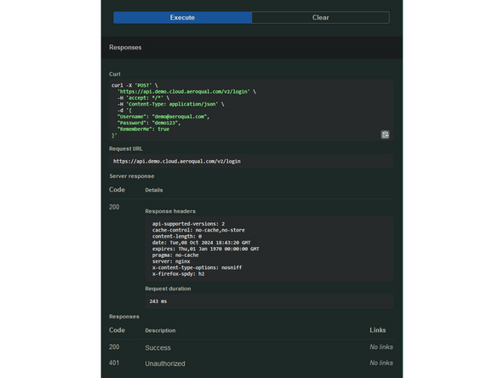
Task: Click the 'RememberMe: true' line in curl
Action: point(143,129)
